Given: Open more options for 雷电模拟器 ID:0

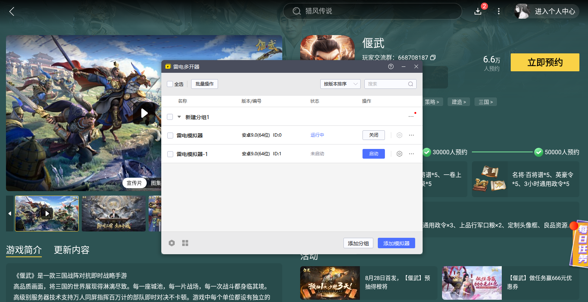Looking at the screenshot, I should coord(411,135).
